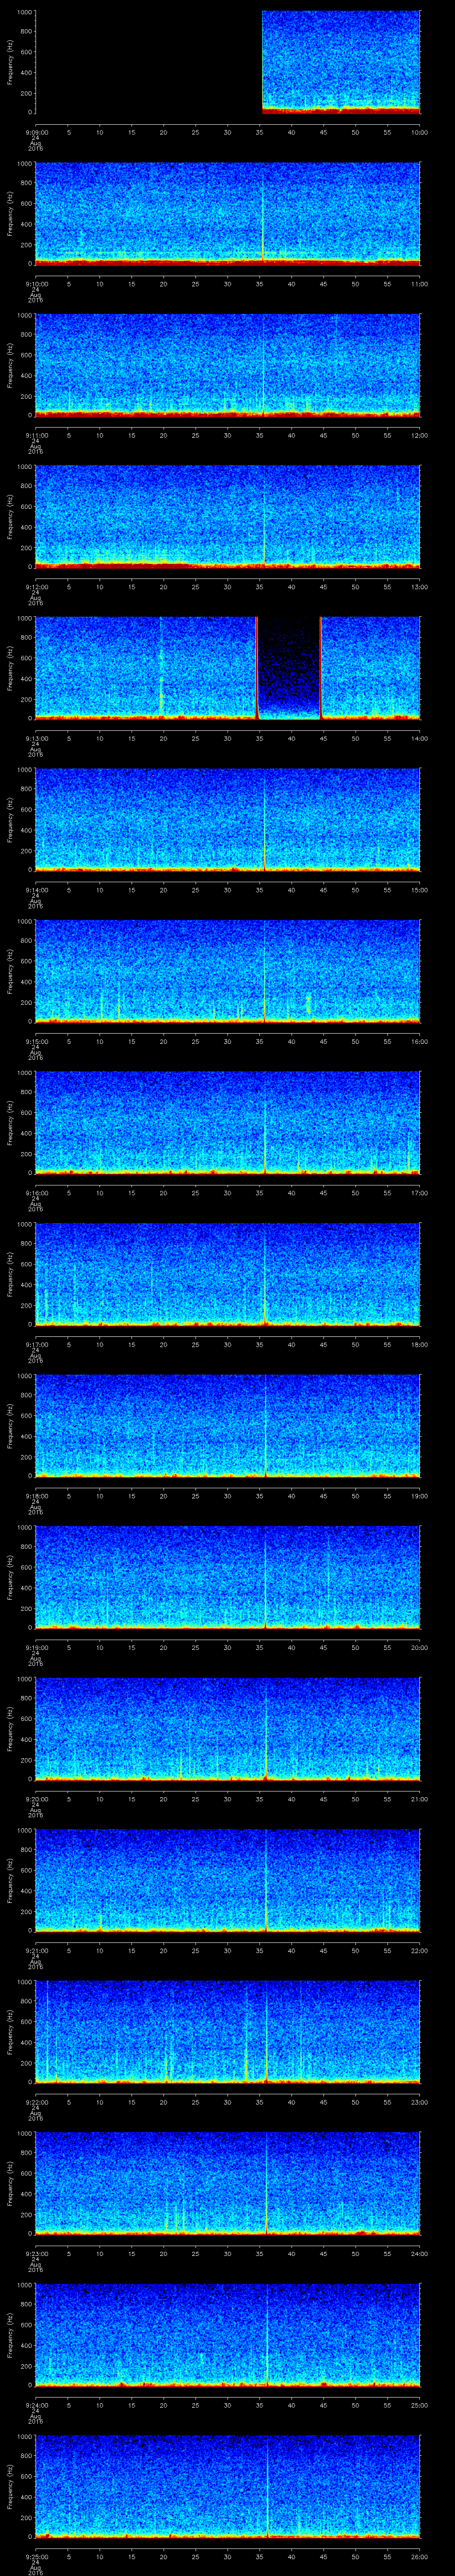Image resolution: width=455 pixels, height=2576 pixels.
Task: Select the spectrogram data starting at 9:09:35
Action: point(341,62)
